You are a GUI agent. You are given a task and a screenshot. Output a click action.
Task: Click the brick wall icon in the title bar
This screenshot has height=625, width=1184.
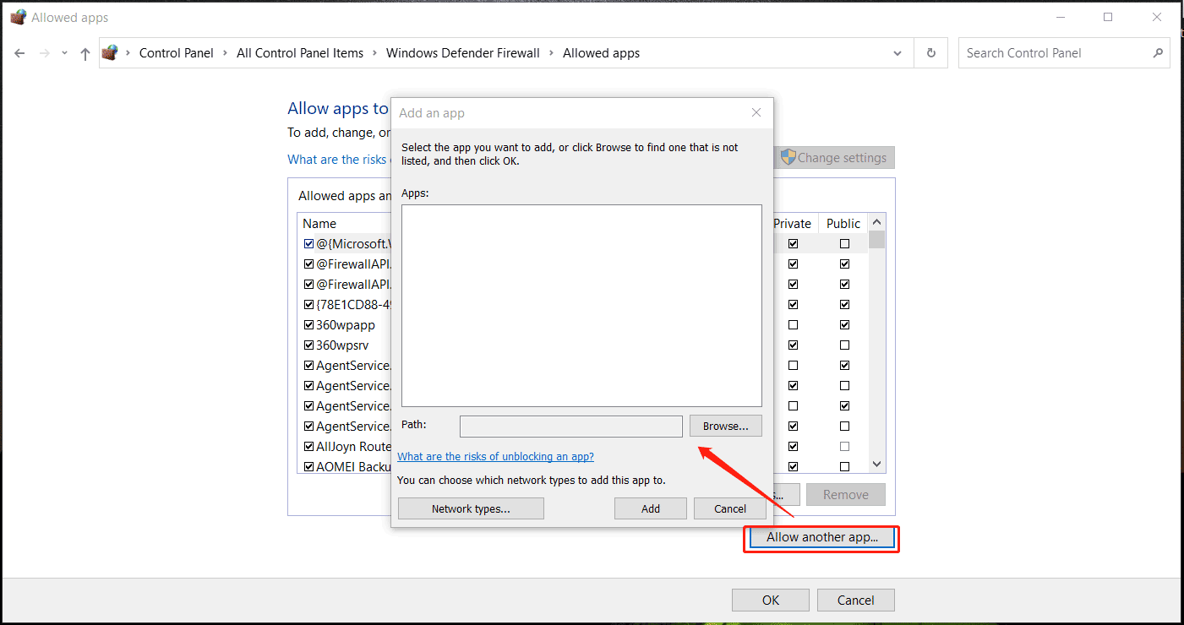coord(17,16)
